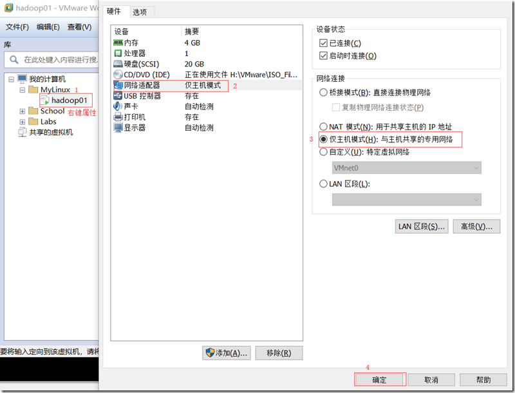Check 复制物理网络连接状态(P) checkbox
This screenshot has width=515, height=393.
point(335,107)
